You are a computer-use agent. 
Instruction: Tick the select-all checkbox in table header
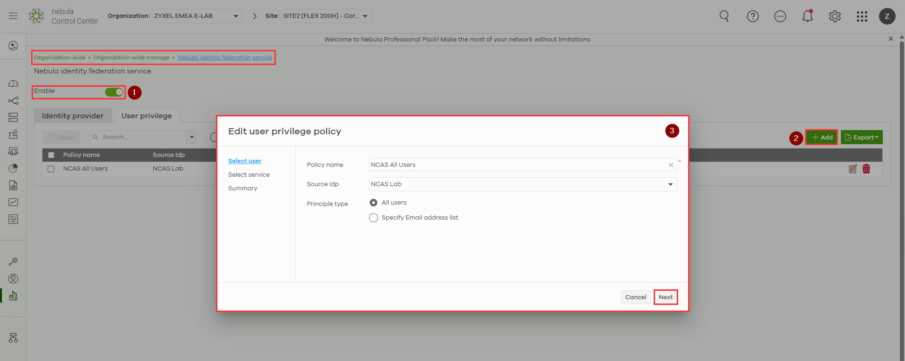pos(51,155)
